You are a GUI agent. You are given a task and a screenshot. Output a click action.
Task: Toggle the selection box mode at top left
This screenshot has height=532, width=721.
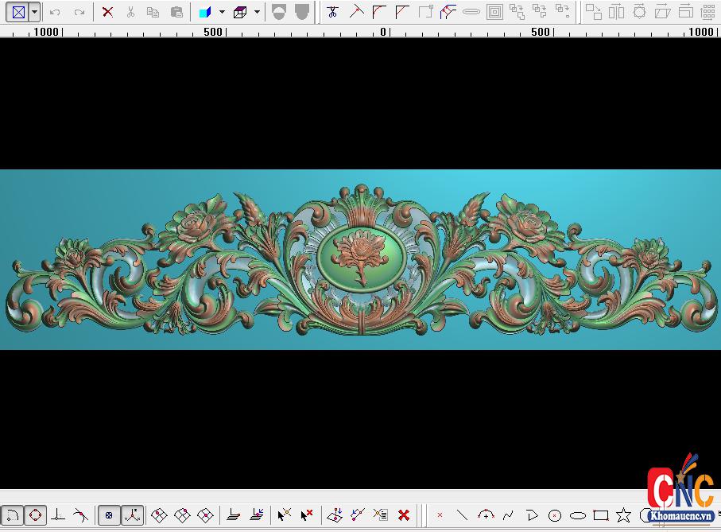click(17, 12)
